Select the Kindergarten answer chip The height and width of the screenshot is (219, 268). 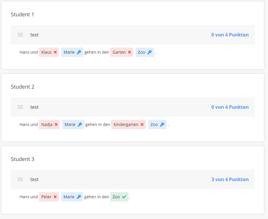click(126, 125)
